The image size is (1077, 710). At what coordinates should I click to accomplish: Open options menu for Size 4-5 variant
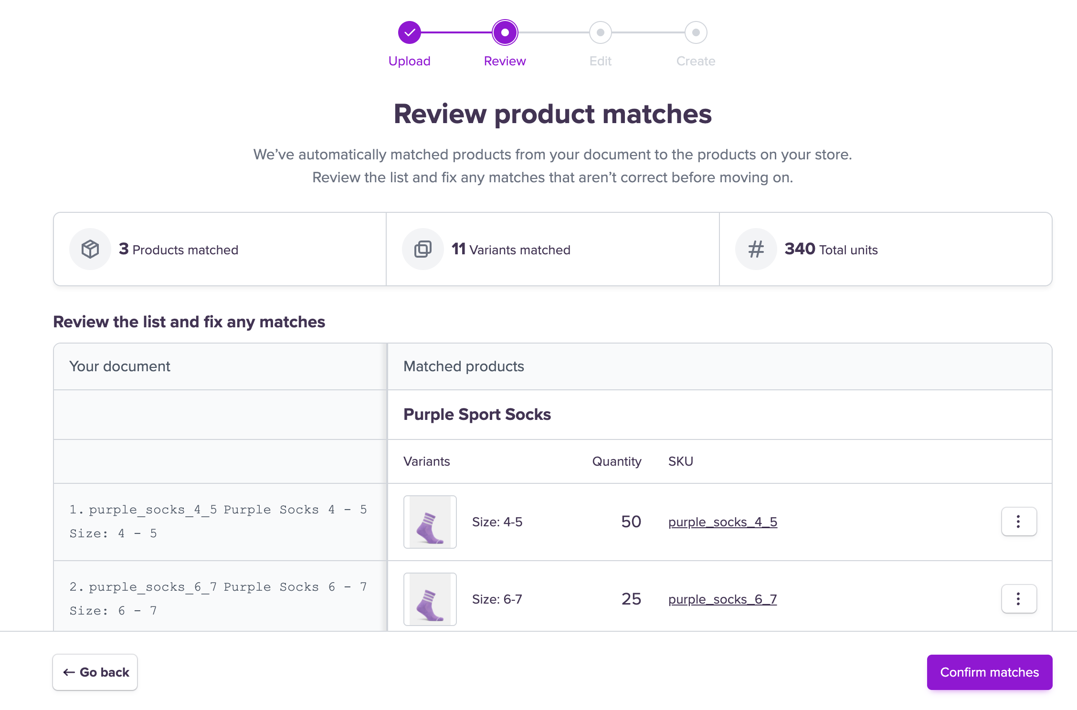(1019, 522)
